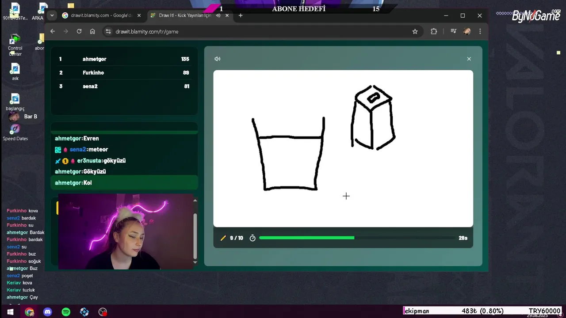Select Furkinho in the leaderboard
Screen dimensions: 566x318
coord(93,73)
